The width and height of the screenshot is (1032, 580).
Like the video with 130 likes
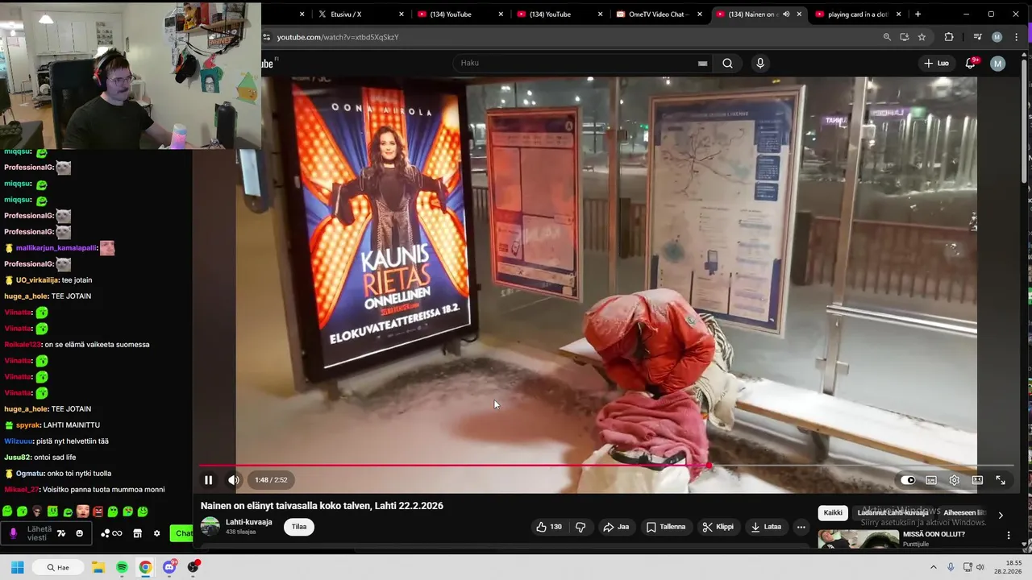[549, 527]
